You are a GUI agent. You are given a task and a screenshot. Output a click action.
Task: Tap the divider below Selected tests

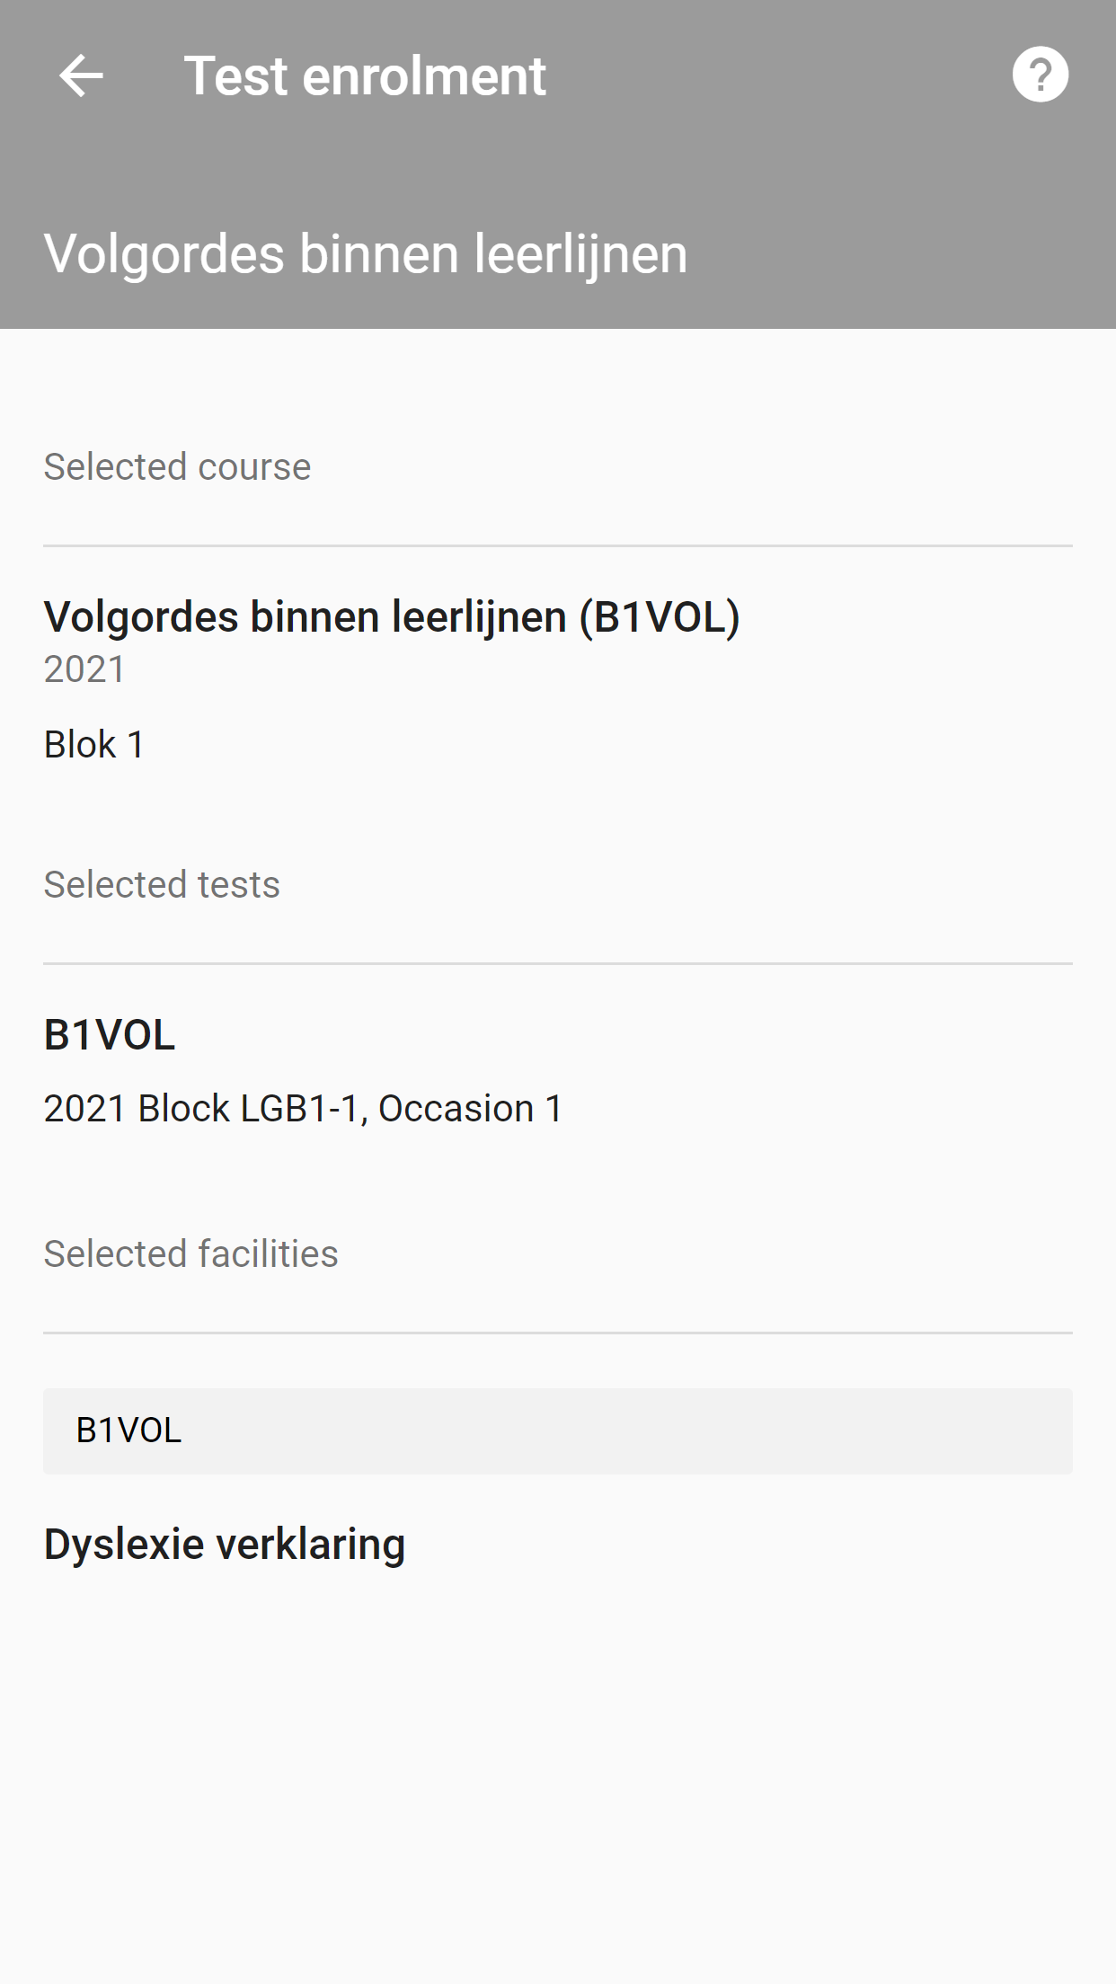coord(558,963)
